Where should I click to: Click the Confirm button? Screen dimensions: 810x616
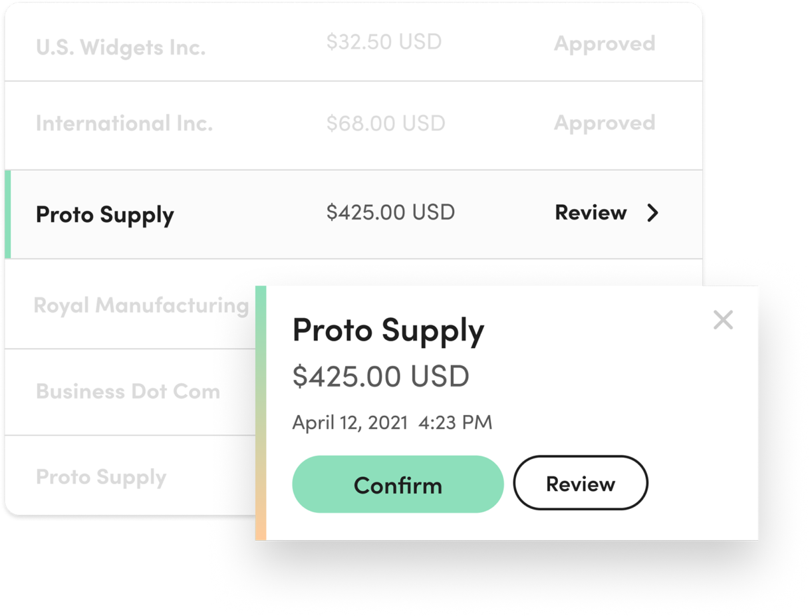coord(398,484)
